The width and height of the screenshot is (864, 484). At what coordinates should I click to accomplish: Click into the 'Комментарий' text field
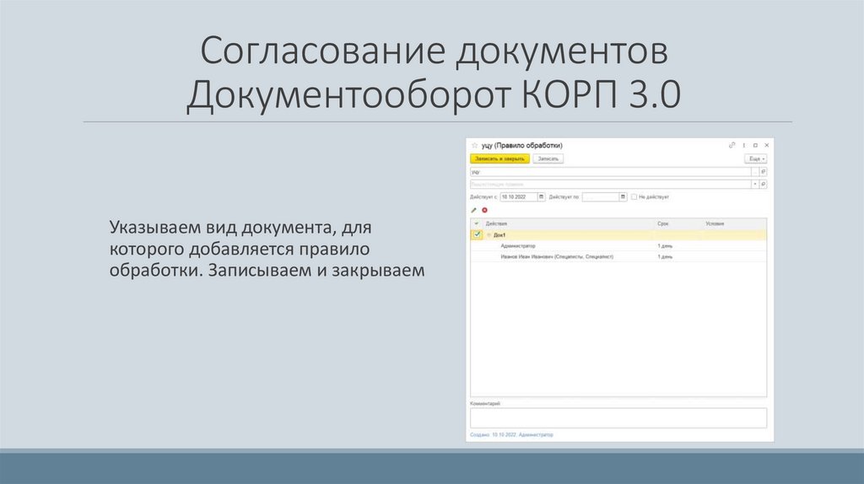pos(618,417)
